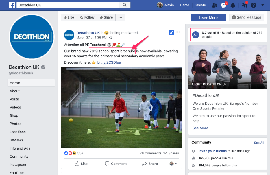Open the Videos section

(x=15, y=107)
